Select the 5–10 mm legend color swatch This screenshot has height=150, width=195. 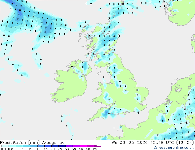tap(34, 146)
